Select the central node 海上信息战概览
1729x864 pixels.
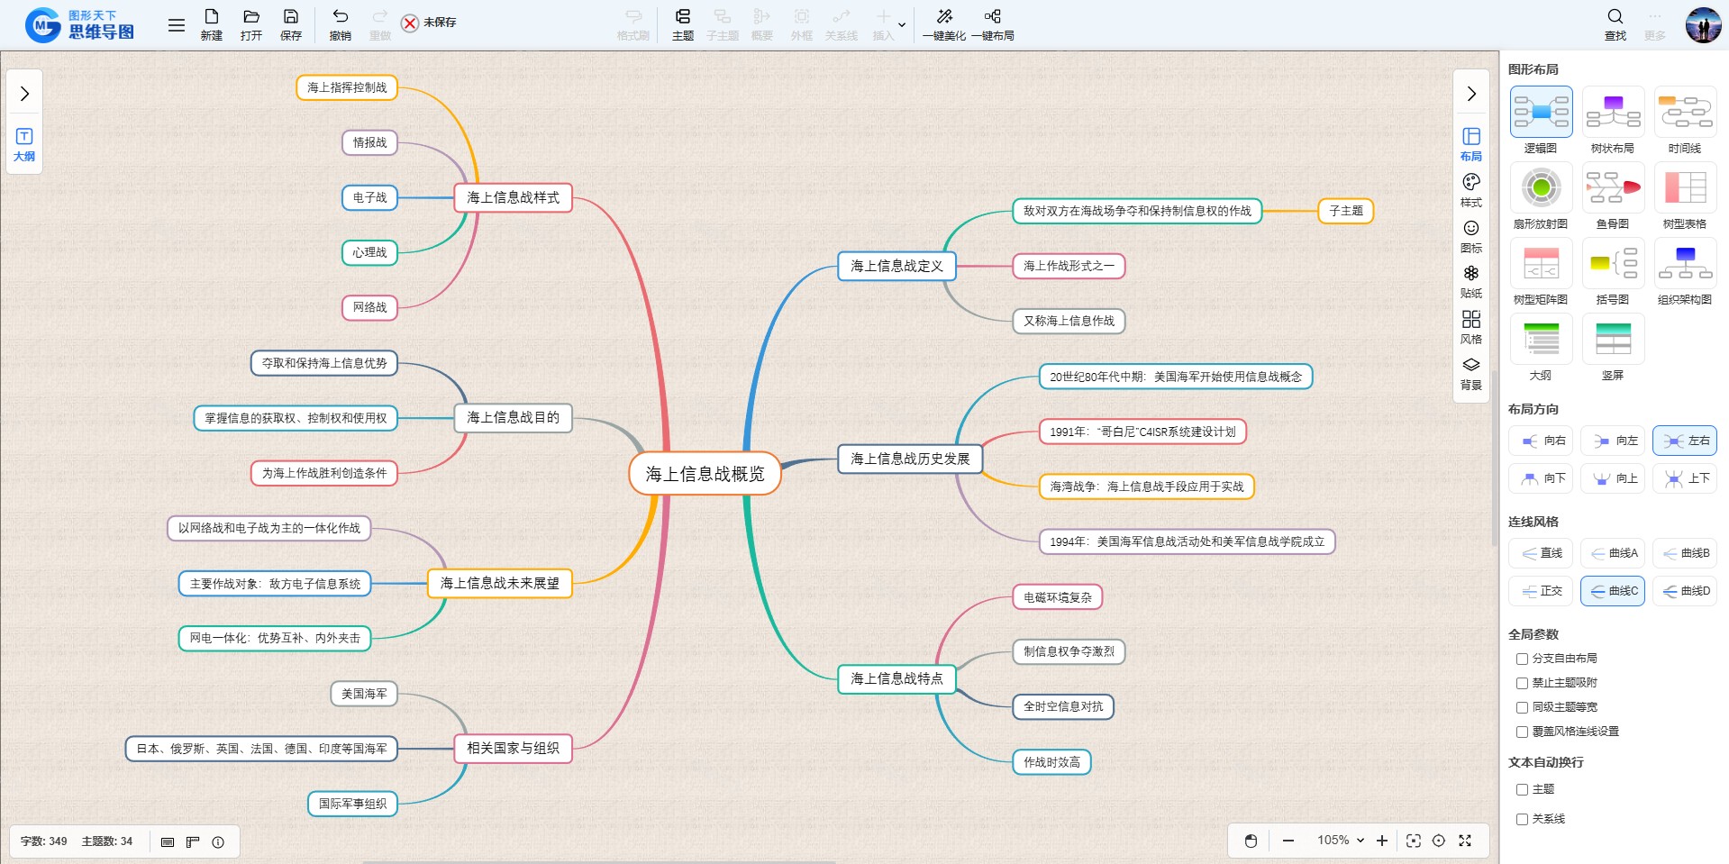pyautogui.click(x=704, y=474)
